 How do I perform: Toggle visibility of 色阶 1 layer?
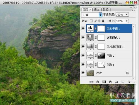(83, 64)
